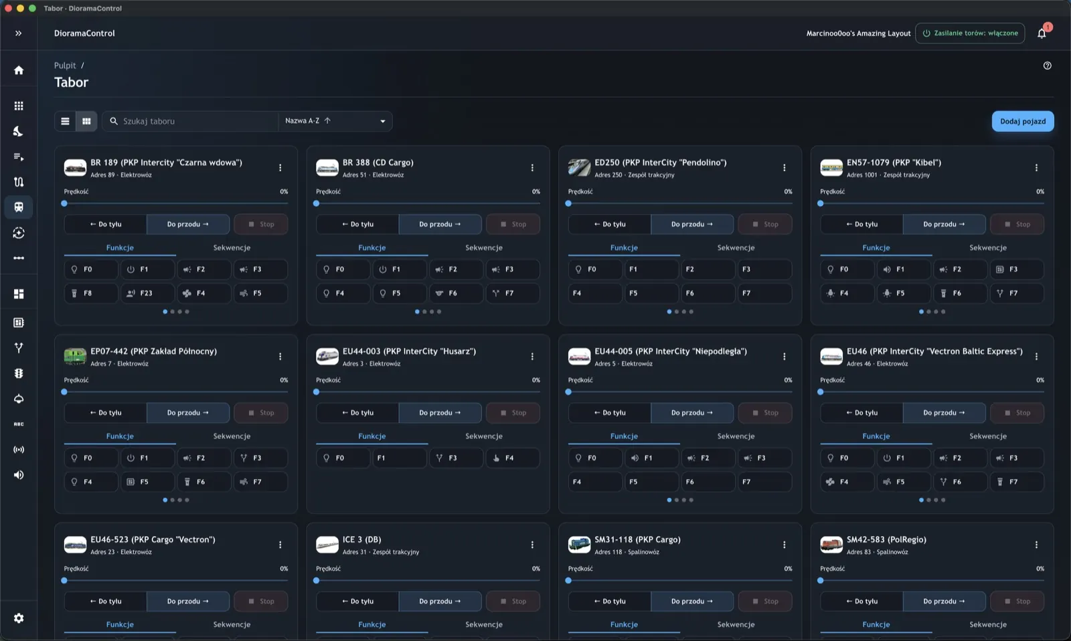Set BR 388 direction Do przodu
This screenshot has height=641, width=1071.
(x=440, y=224)
